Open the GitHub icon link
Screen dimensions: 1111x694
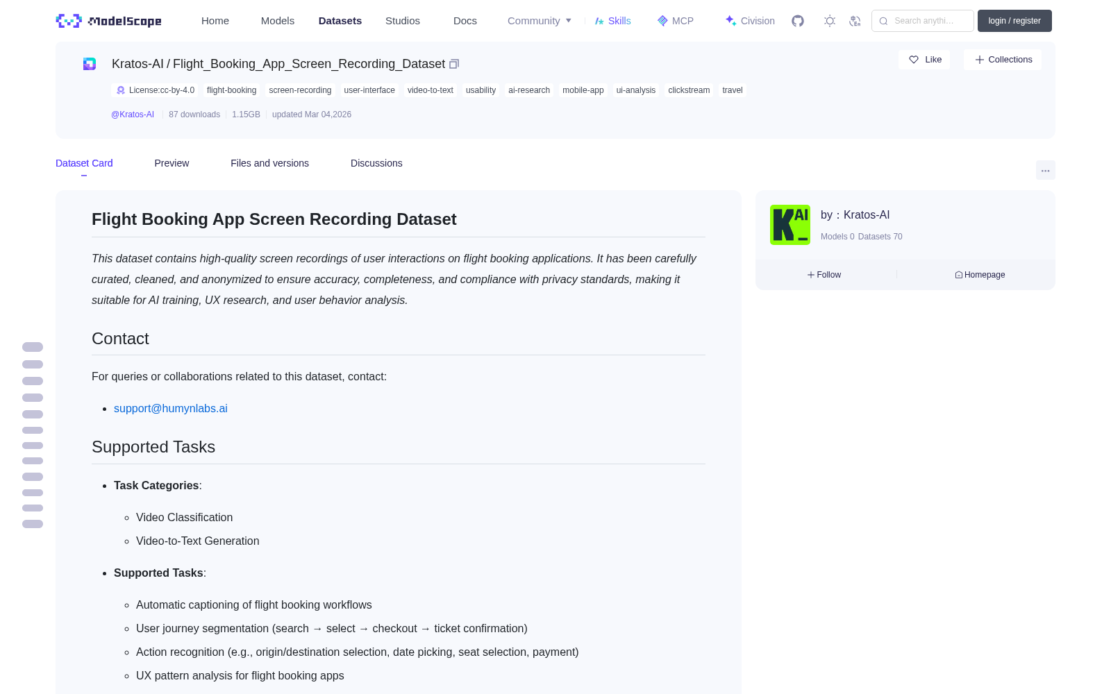(798, 21)
